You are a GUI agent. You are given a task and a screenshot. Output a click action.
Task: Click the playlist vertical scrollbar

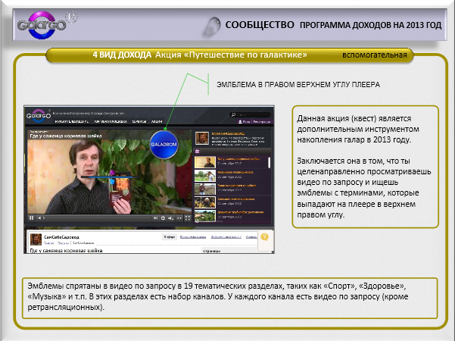[x=270, y=163]
